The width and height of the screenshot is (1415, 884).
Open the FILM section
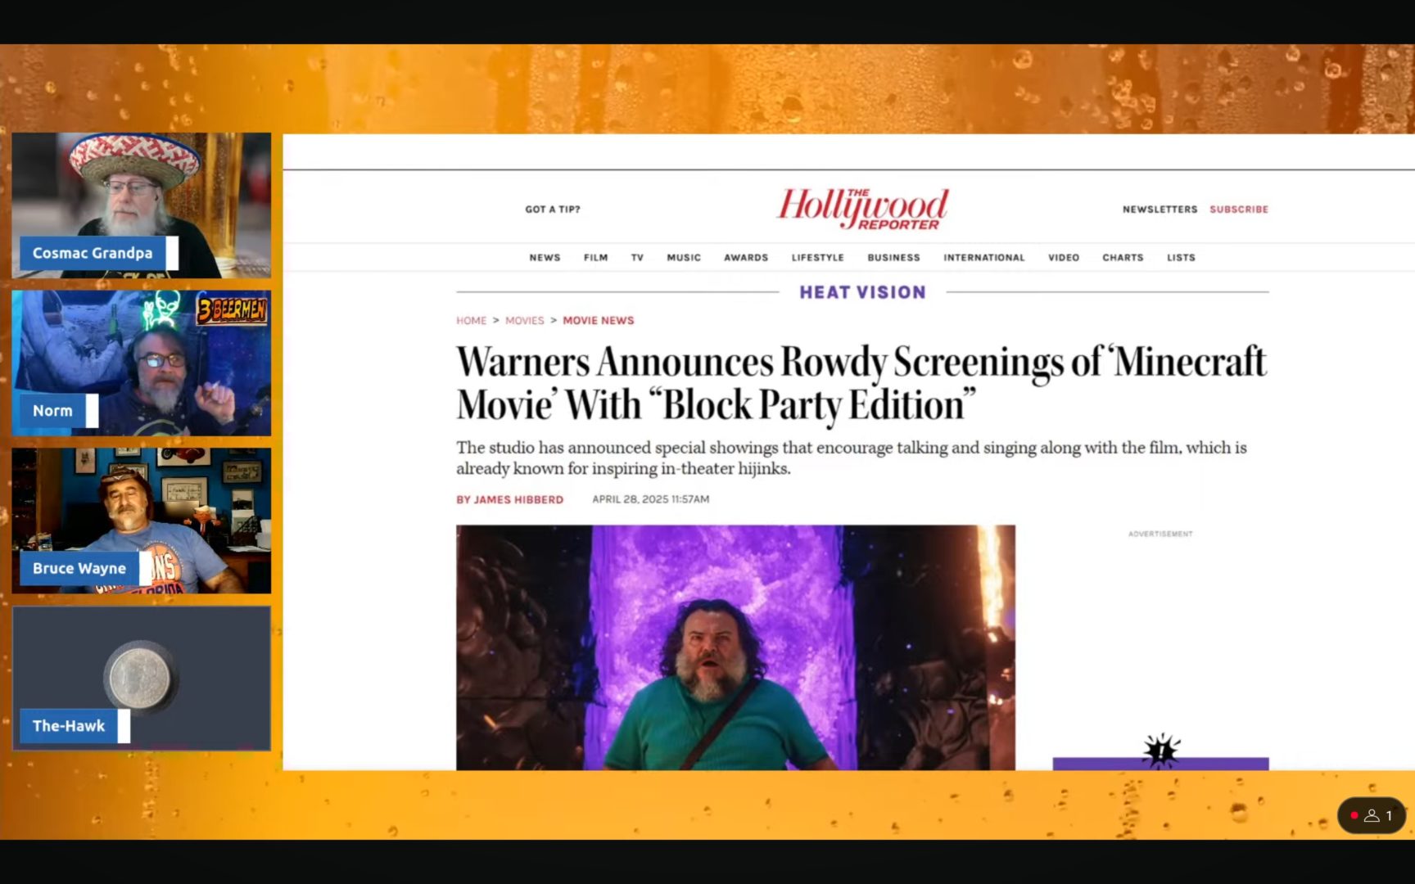tap(595, 258)
